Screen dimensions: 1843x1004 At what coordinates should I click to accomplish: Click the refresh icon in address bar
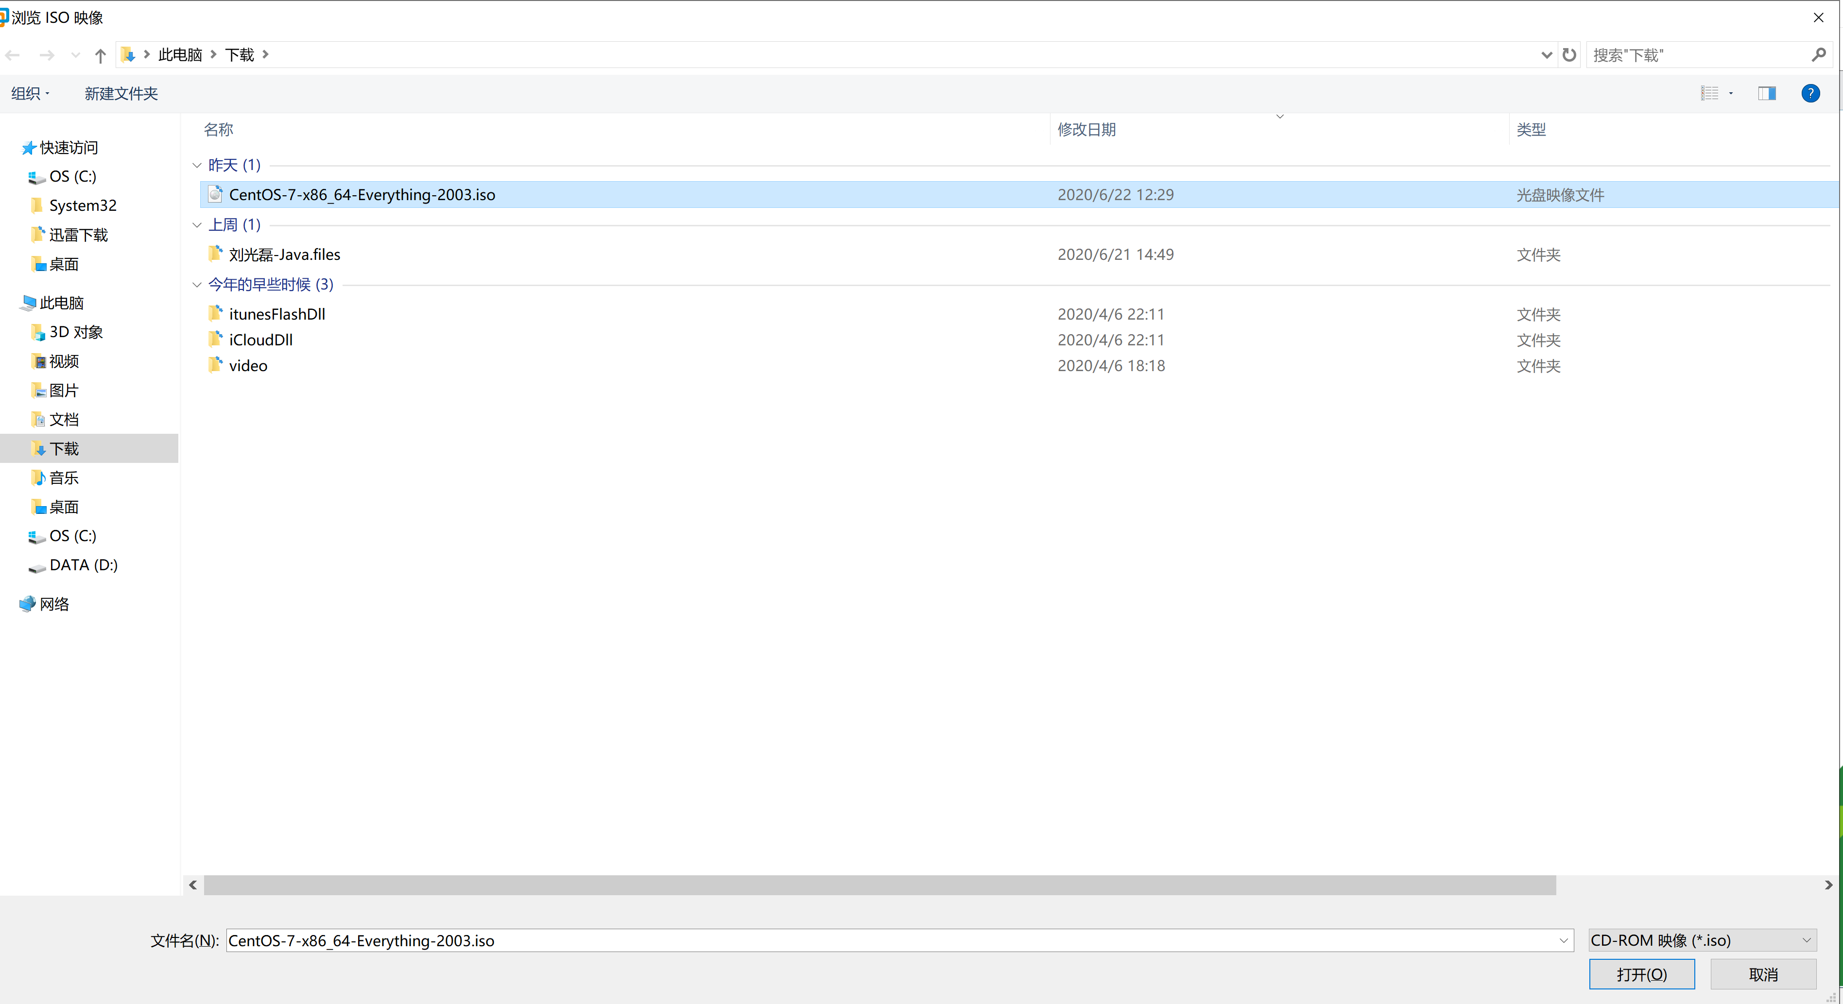1569,55
